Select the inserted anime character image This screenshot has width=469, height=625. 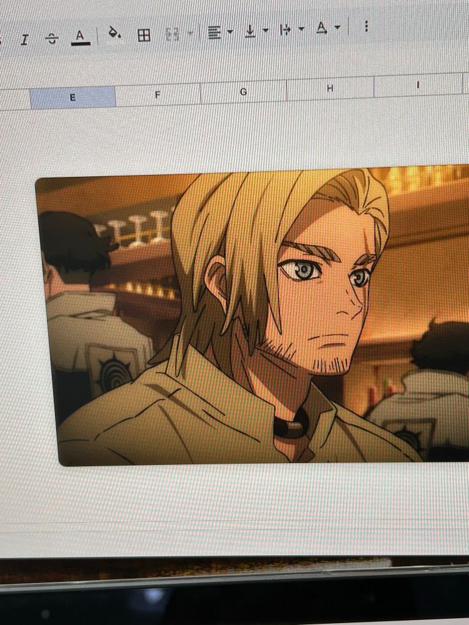[x=252, y=316]
